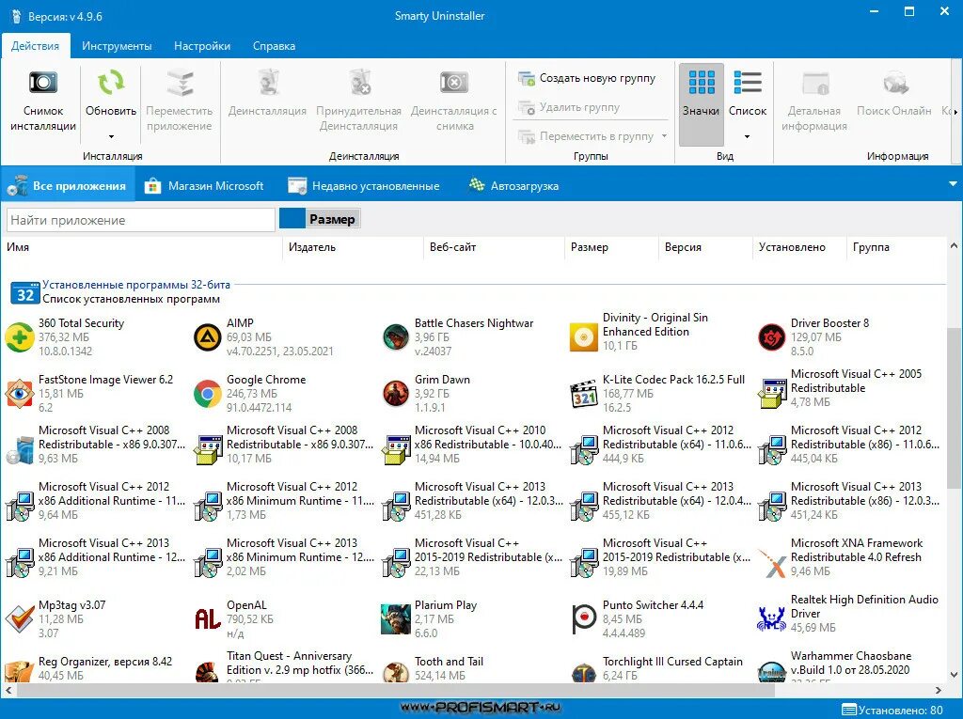Open the Инструменты ribbon tab
This screenshot has height=719, width=963.
(117, 46)
